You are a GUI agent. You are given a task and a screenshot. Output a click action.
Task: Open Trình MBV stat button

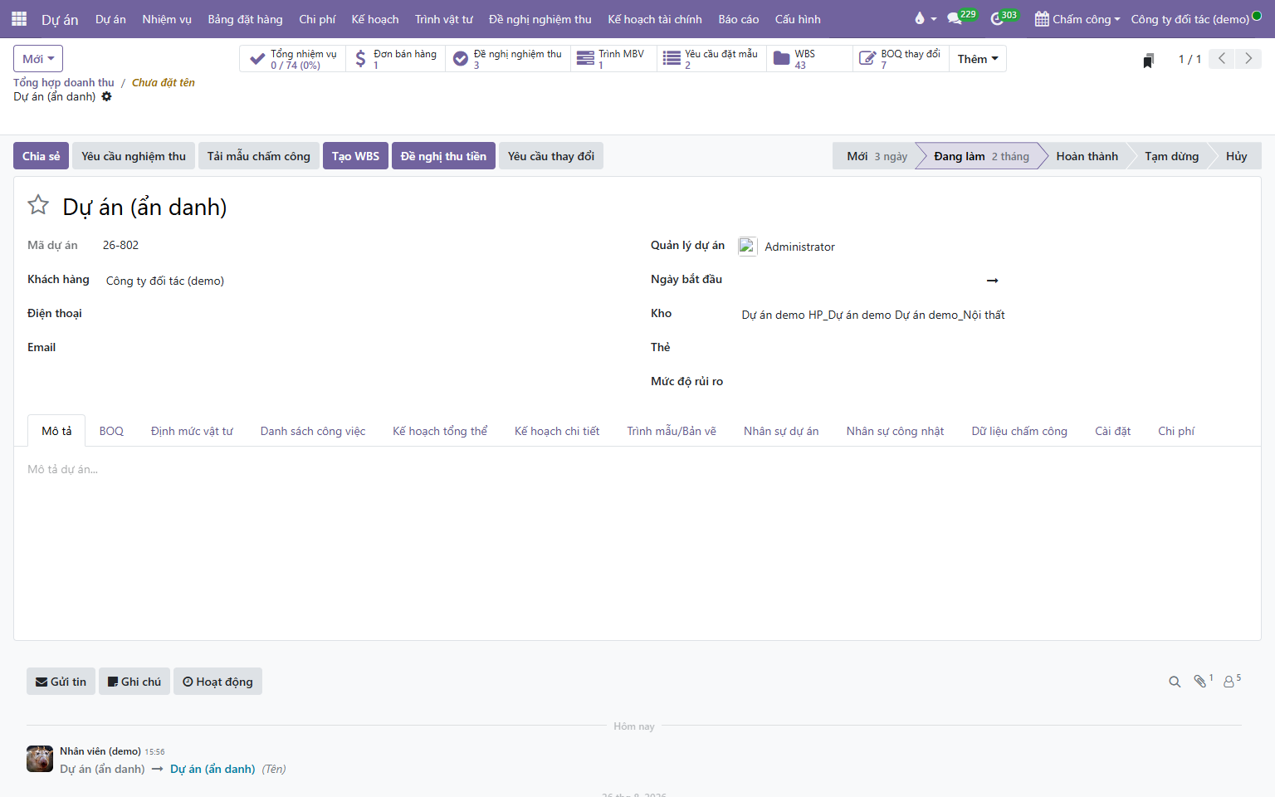pos(613,59)
